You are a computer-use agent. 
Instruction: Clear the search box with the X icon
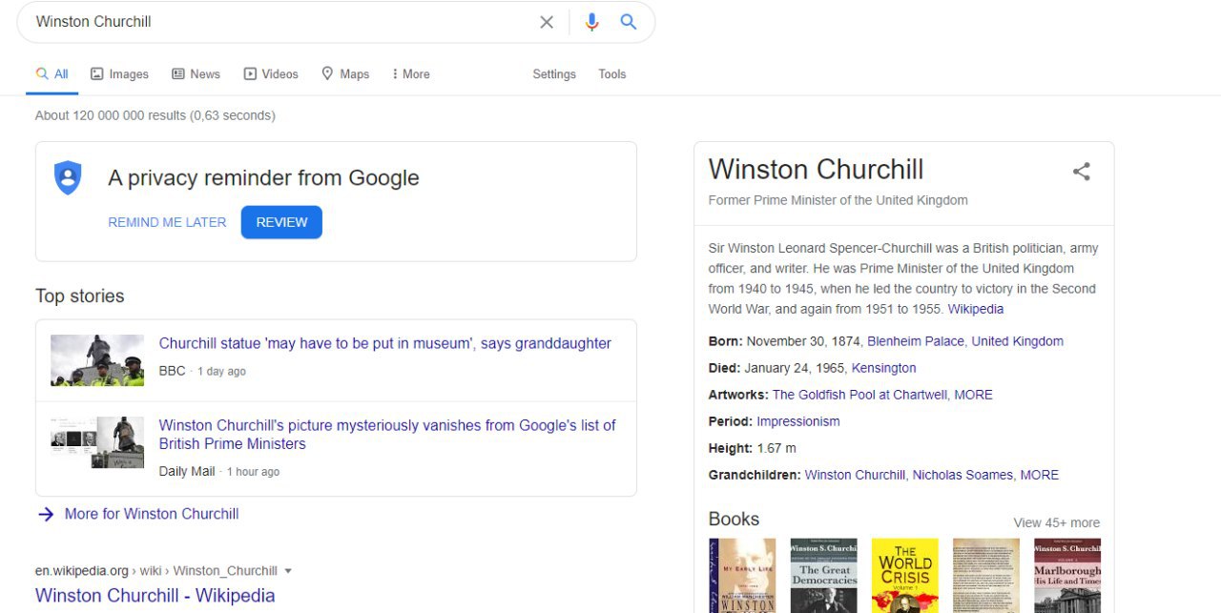pyautogui.click(x=547, y=22)
